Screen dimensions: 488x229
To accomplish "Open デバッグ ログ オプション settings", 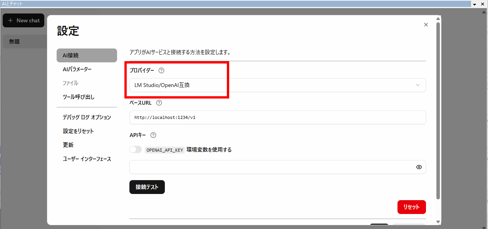I will pyautogui.click(x=87, y=117).
